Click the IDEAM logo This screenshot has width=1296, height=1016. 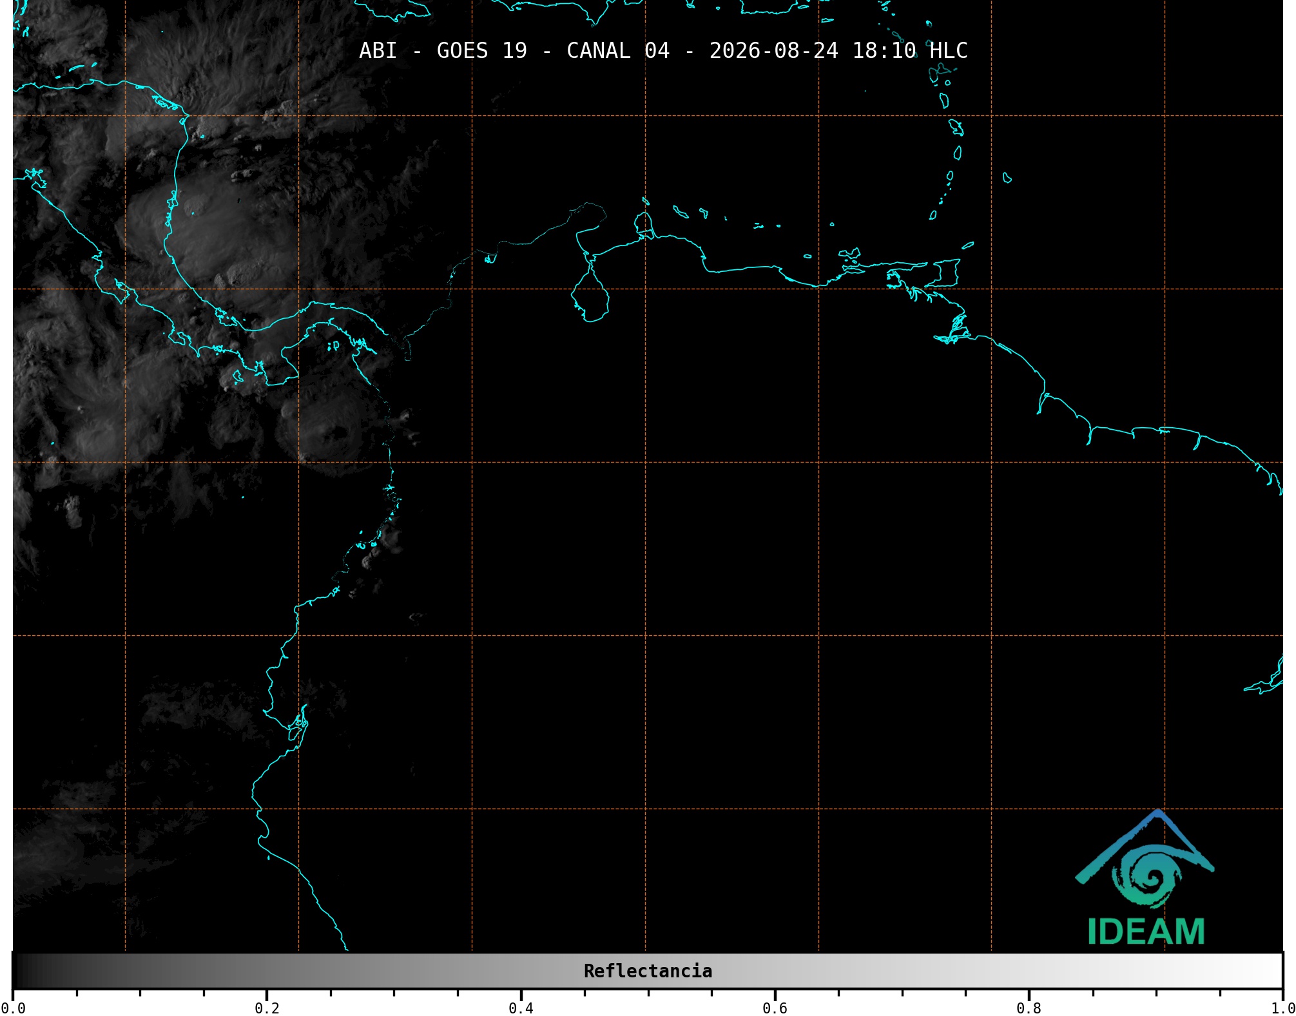pos(1145,877)
